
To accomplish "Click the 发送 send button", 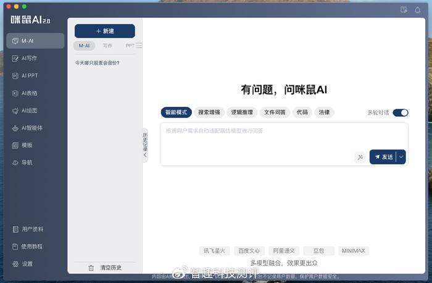I will pyautogui.click(x=383, y=157).
